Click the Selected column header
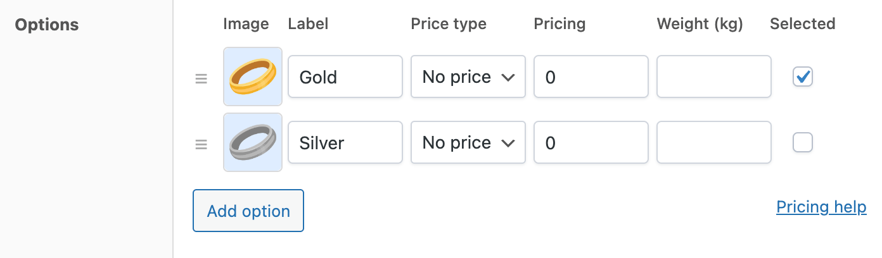This screenshot has width=882, height=258. coord(802,24)
